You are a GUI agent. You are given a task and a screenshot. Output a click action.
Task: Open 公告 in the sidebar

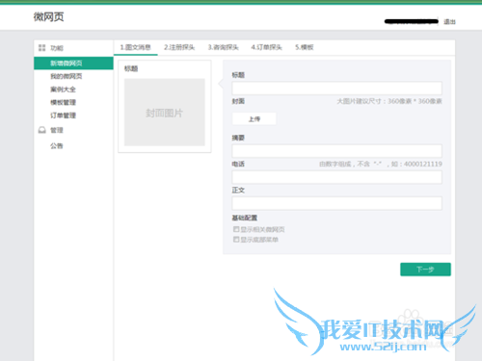point(57,146)
